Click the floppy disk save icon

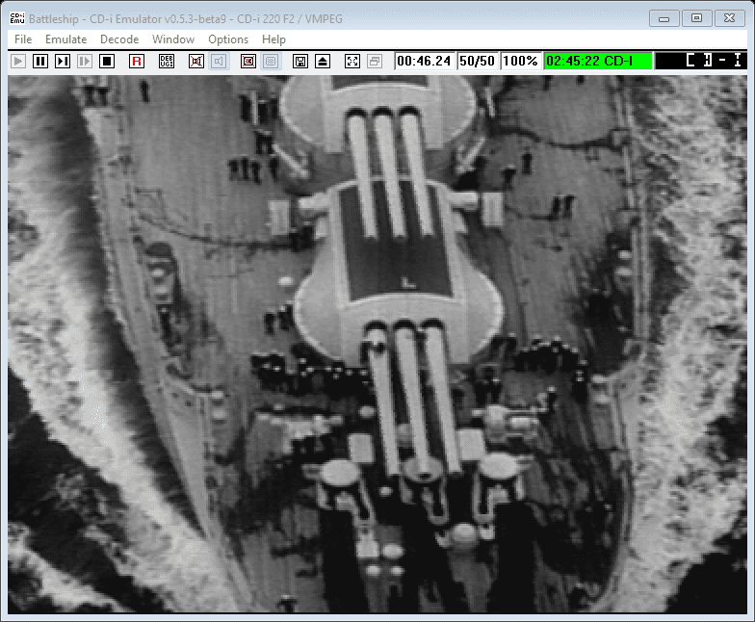(x=300, y=61)
